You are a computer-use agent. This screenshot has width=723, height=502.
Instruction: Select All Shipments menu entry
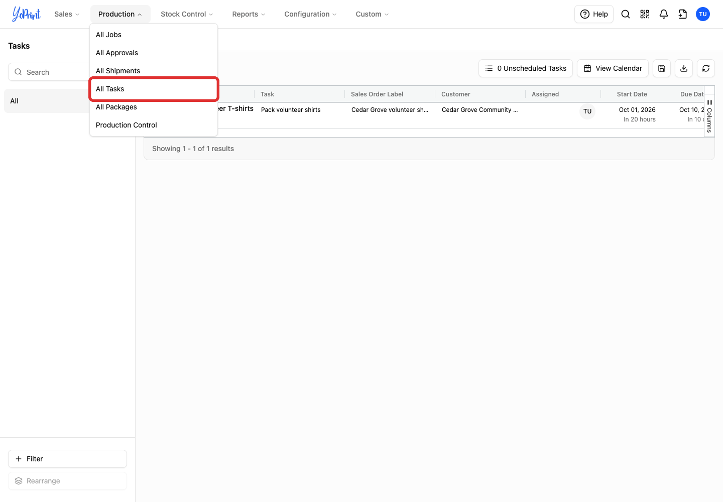point(154,71)
